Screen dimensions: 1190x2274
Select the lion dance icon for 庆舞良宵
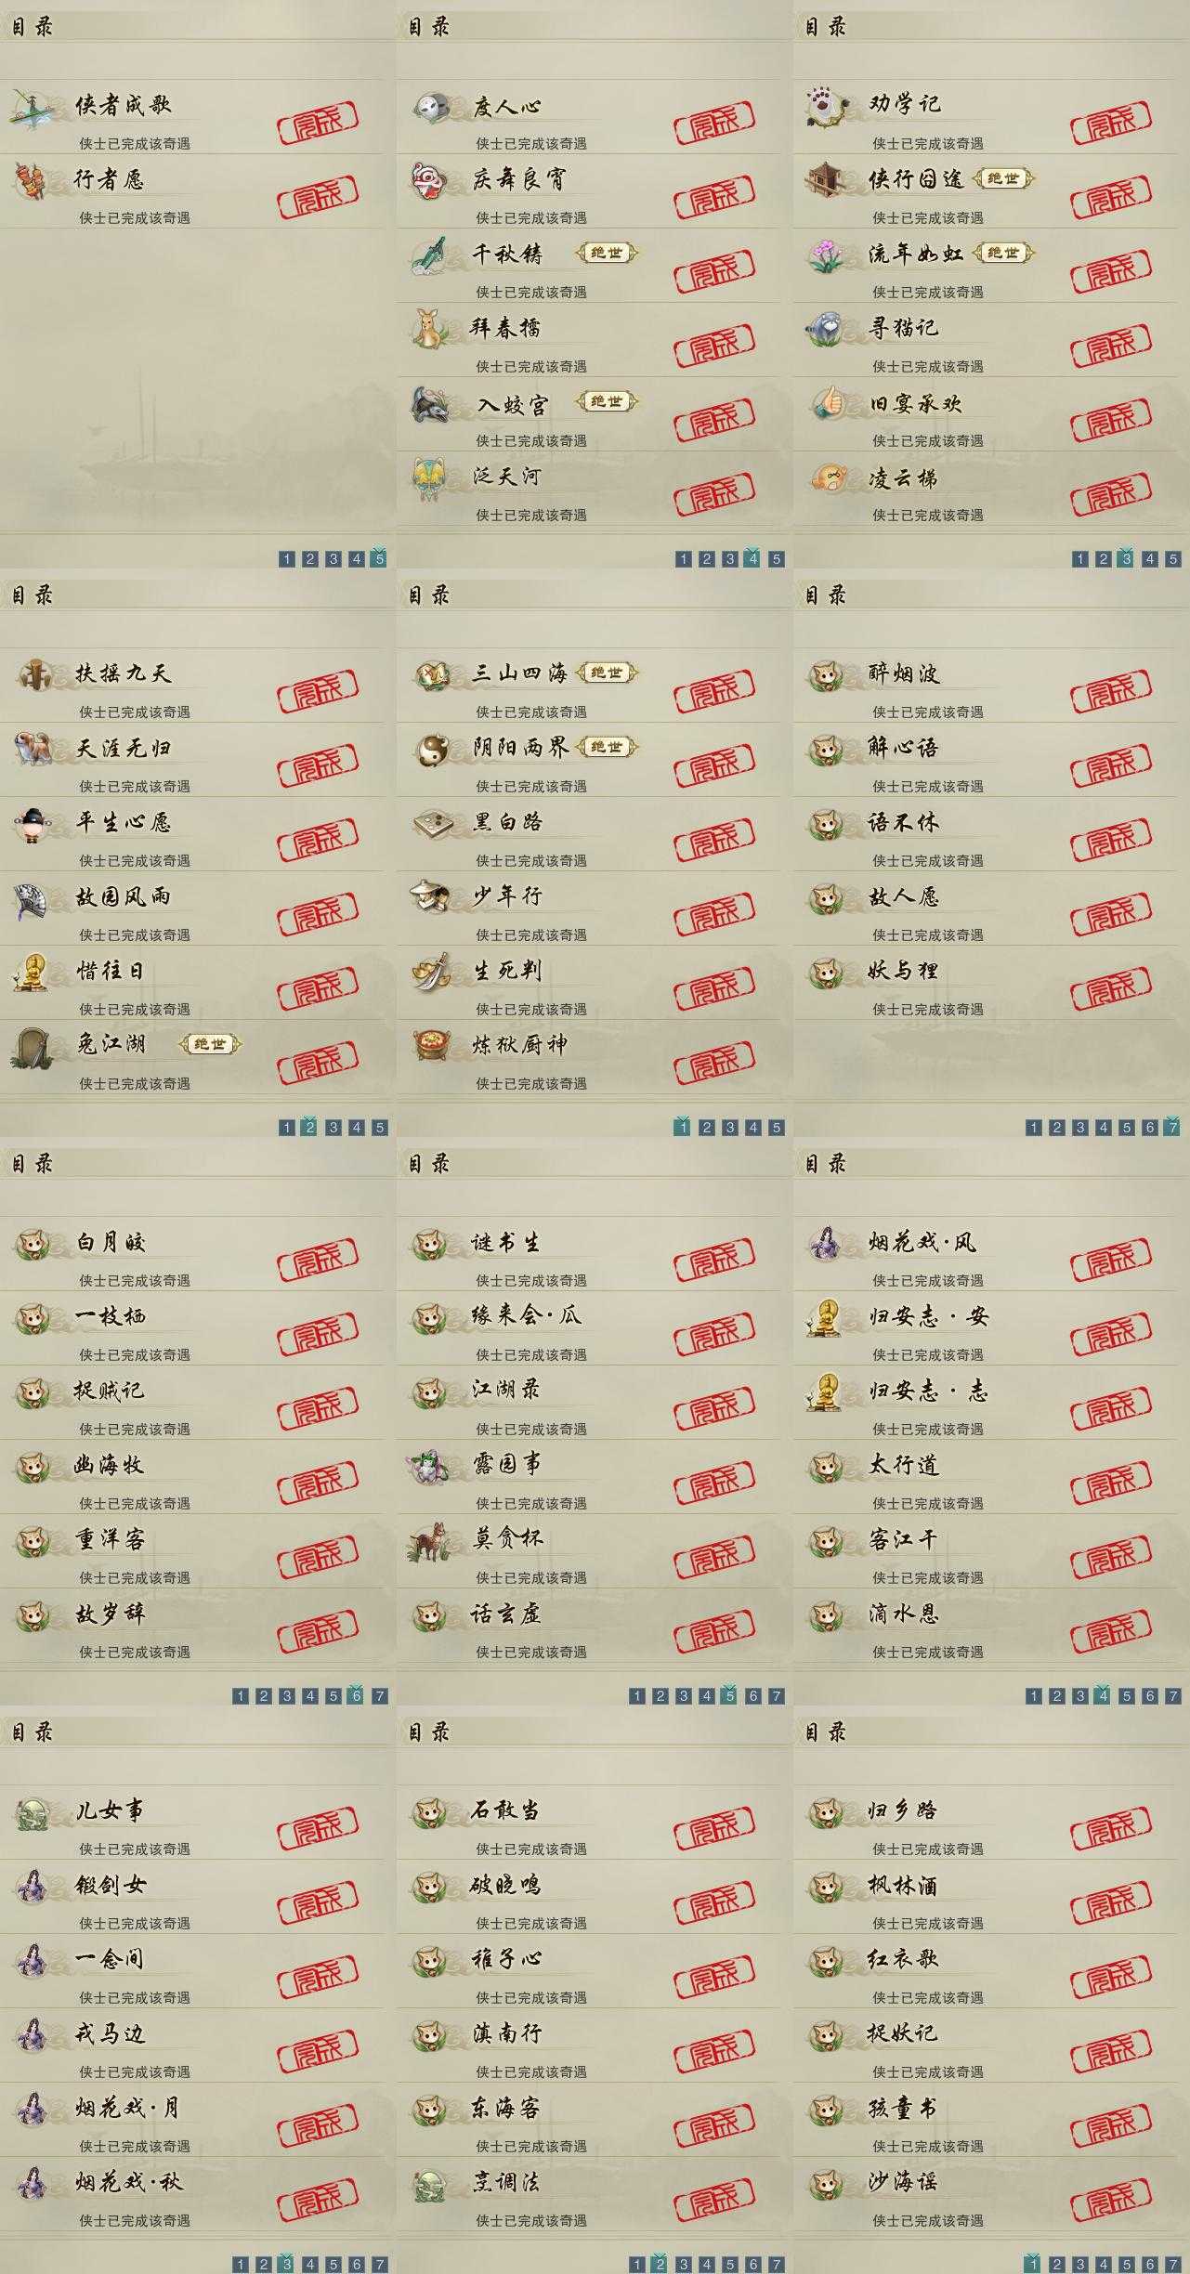tap(431, 180)
